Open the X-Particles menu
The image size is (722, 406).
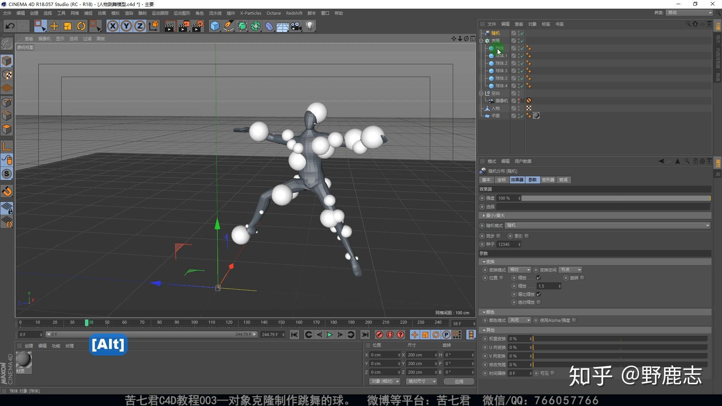(x=251, y=13)
